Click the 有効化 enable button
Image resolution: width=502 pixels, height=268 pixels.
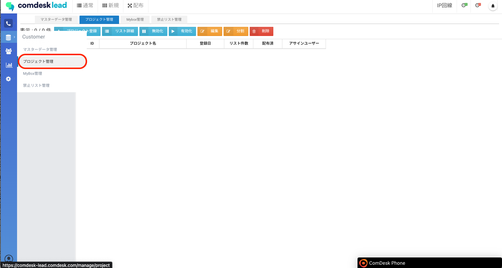182,31
